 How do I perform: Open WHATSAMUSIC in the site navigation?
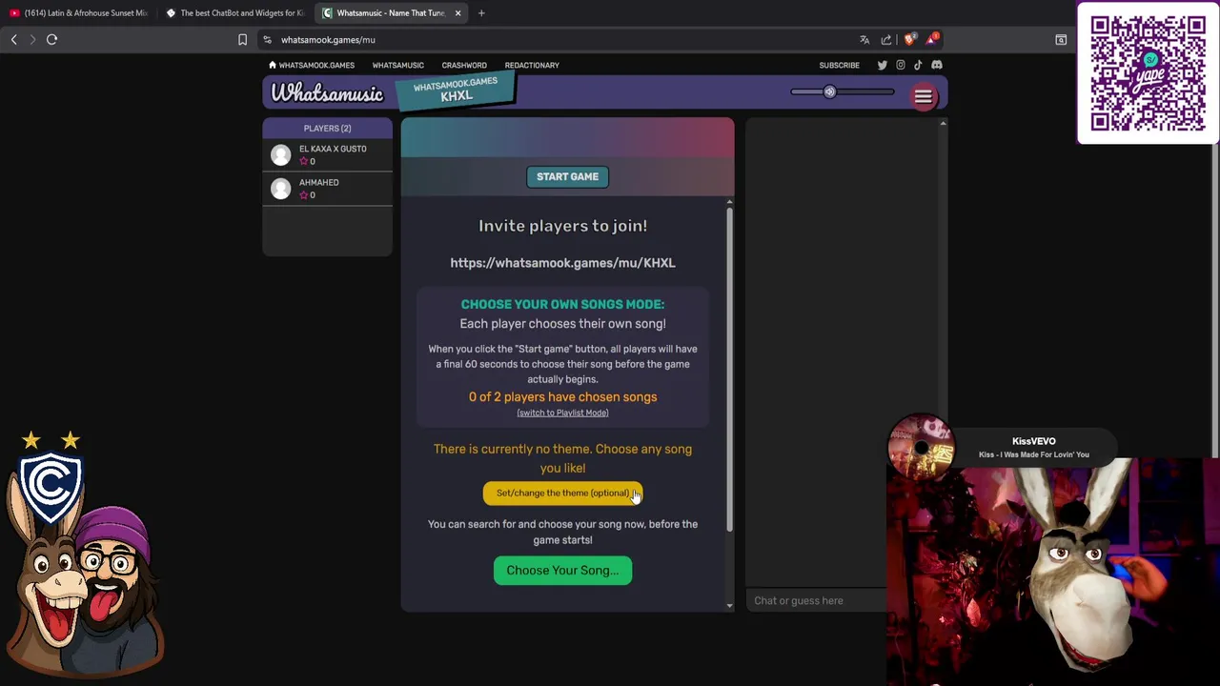coord(397,65)
